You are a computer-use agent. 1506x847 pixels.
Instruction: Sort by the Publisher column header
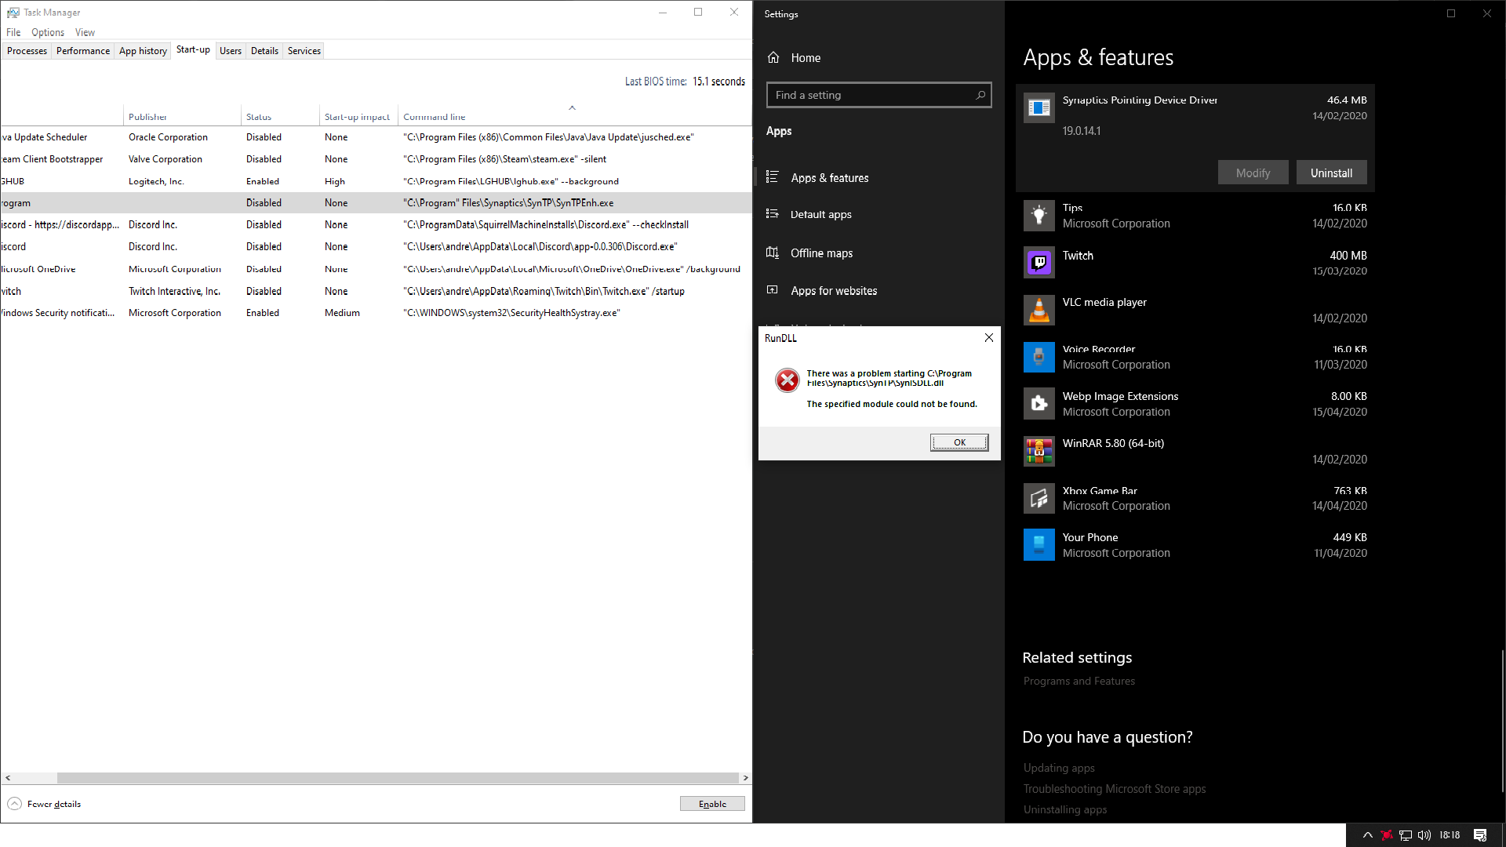coord(182,117)
